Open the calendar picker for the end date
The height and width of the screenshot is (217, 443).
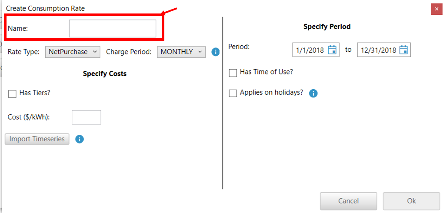click(x=403, y=50)
